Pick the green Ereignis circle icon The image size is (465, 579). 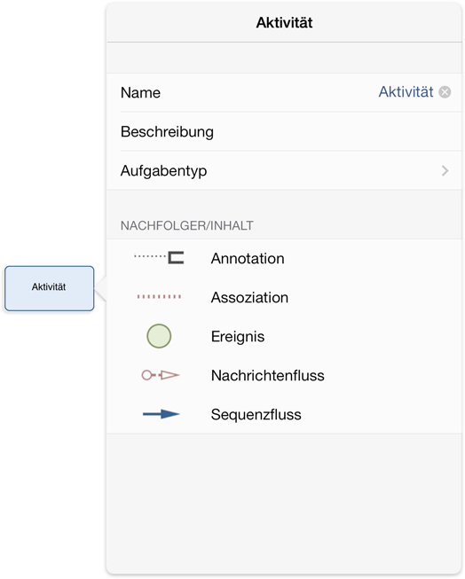pyautogui.click(x=159, y=336)
